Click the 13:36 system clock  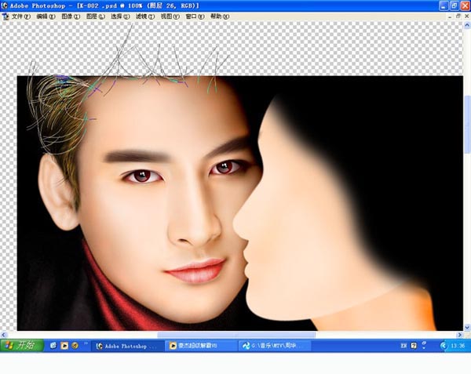(458, 346)
